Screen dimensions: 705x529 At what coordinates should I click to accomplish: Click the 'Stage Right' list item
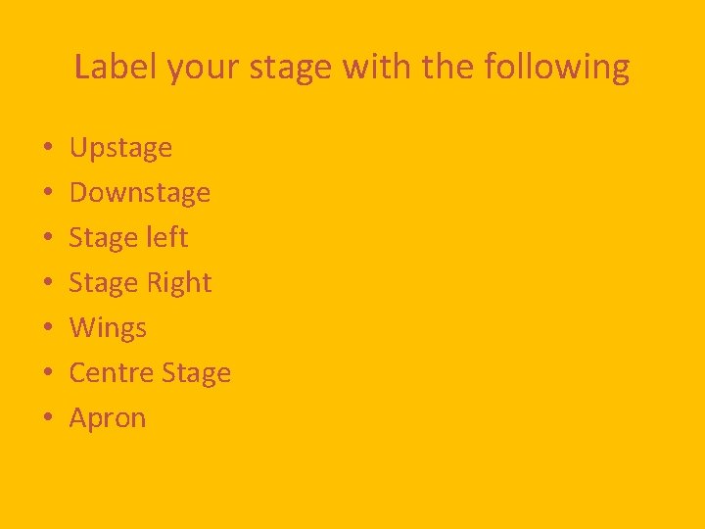click(x=140, y=283)
